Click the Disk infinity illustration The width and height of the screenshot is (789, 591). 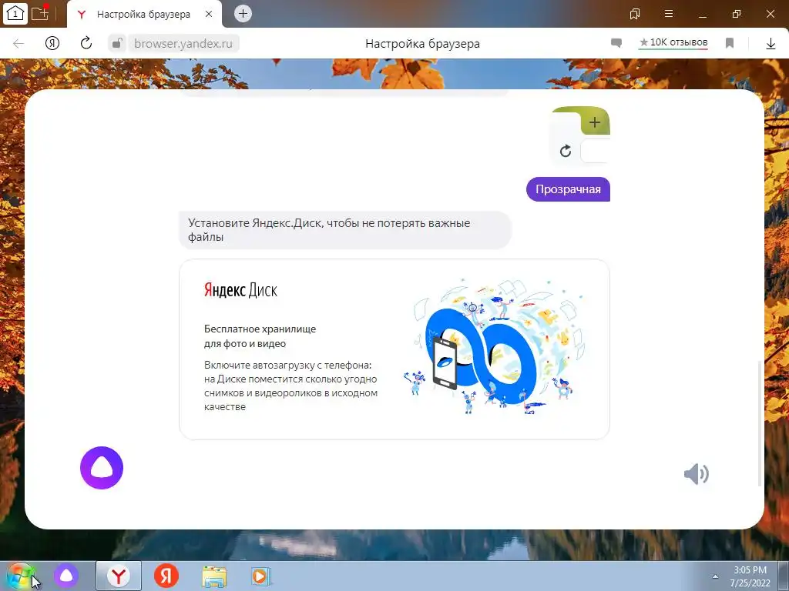point(495,346)
